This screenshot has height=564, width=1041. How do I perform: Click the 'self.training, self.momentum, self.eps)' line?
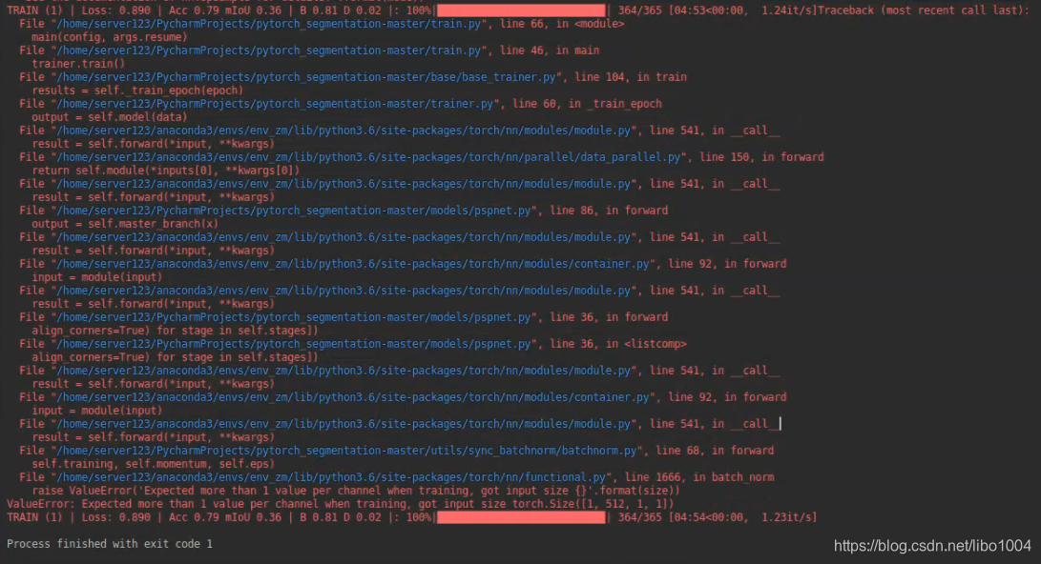pyautogui.click(x=154, y=464)
